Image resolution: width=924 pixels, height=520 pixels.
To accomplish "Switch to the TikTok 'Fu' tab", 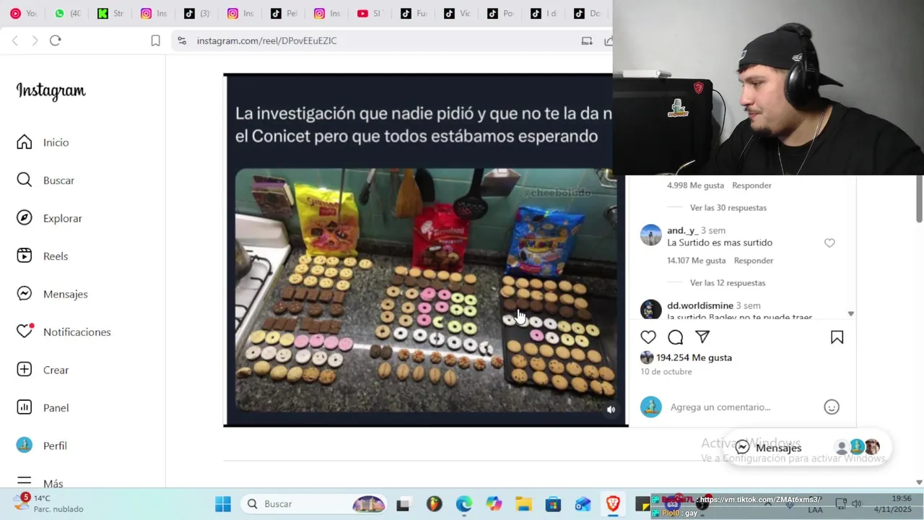I will (413, 13).
